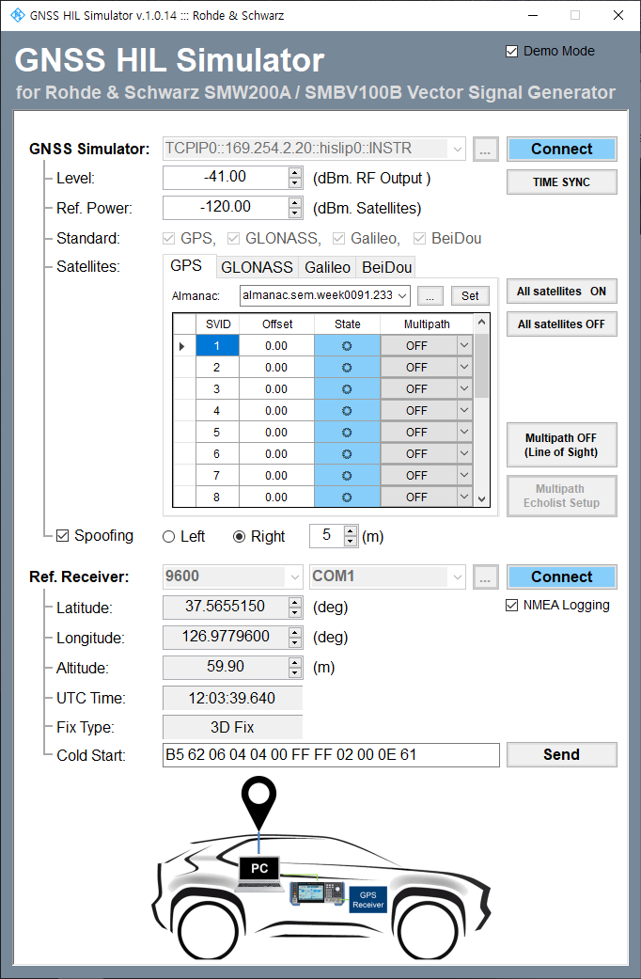Open the Multipath dropdown for SVID 6

[462, 453]
